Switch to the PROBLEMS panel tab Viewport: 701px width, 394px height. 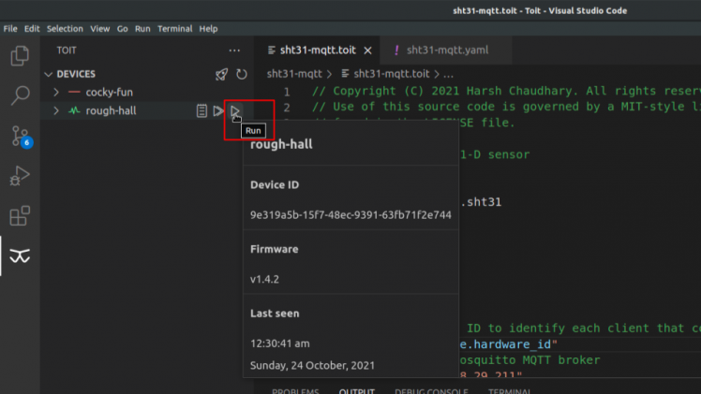pos(295,391)
